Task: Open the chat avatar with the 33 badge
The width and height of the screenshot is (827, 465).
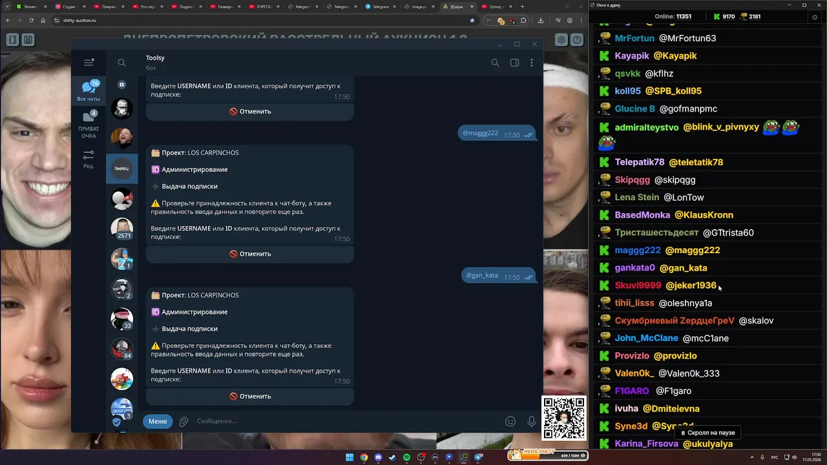Action: point(121,319)
